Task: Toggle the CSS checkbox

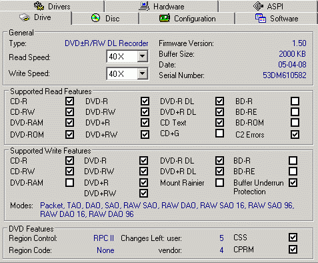Action: pyautogui.click(x=293, y=238)
